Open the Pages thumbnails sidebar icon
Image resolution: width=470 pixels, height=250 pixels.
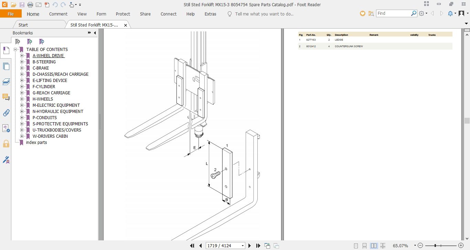click(x=6, y=66)
